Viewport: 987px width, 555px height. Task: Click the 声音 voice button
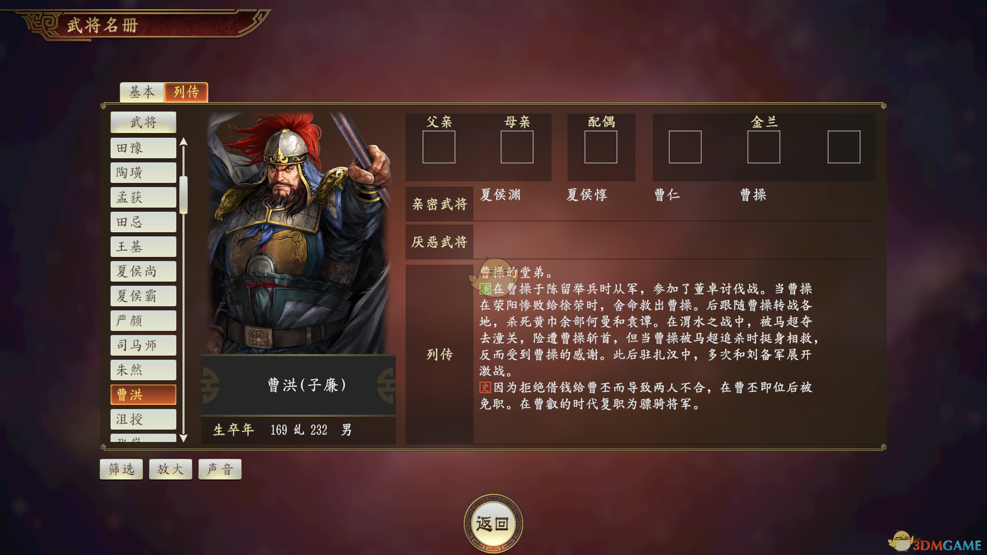(220, 469)
